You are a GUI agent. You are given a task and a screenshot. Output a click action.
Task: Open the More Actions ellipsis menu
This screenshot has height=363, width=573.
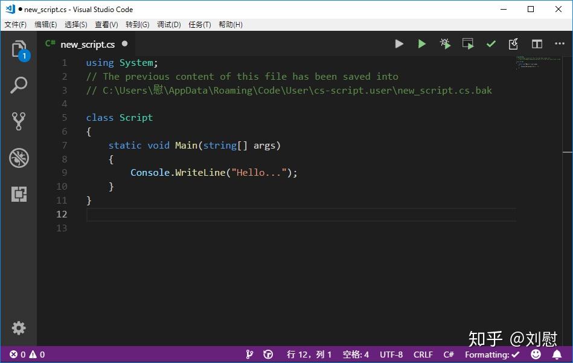click(560, 43)
